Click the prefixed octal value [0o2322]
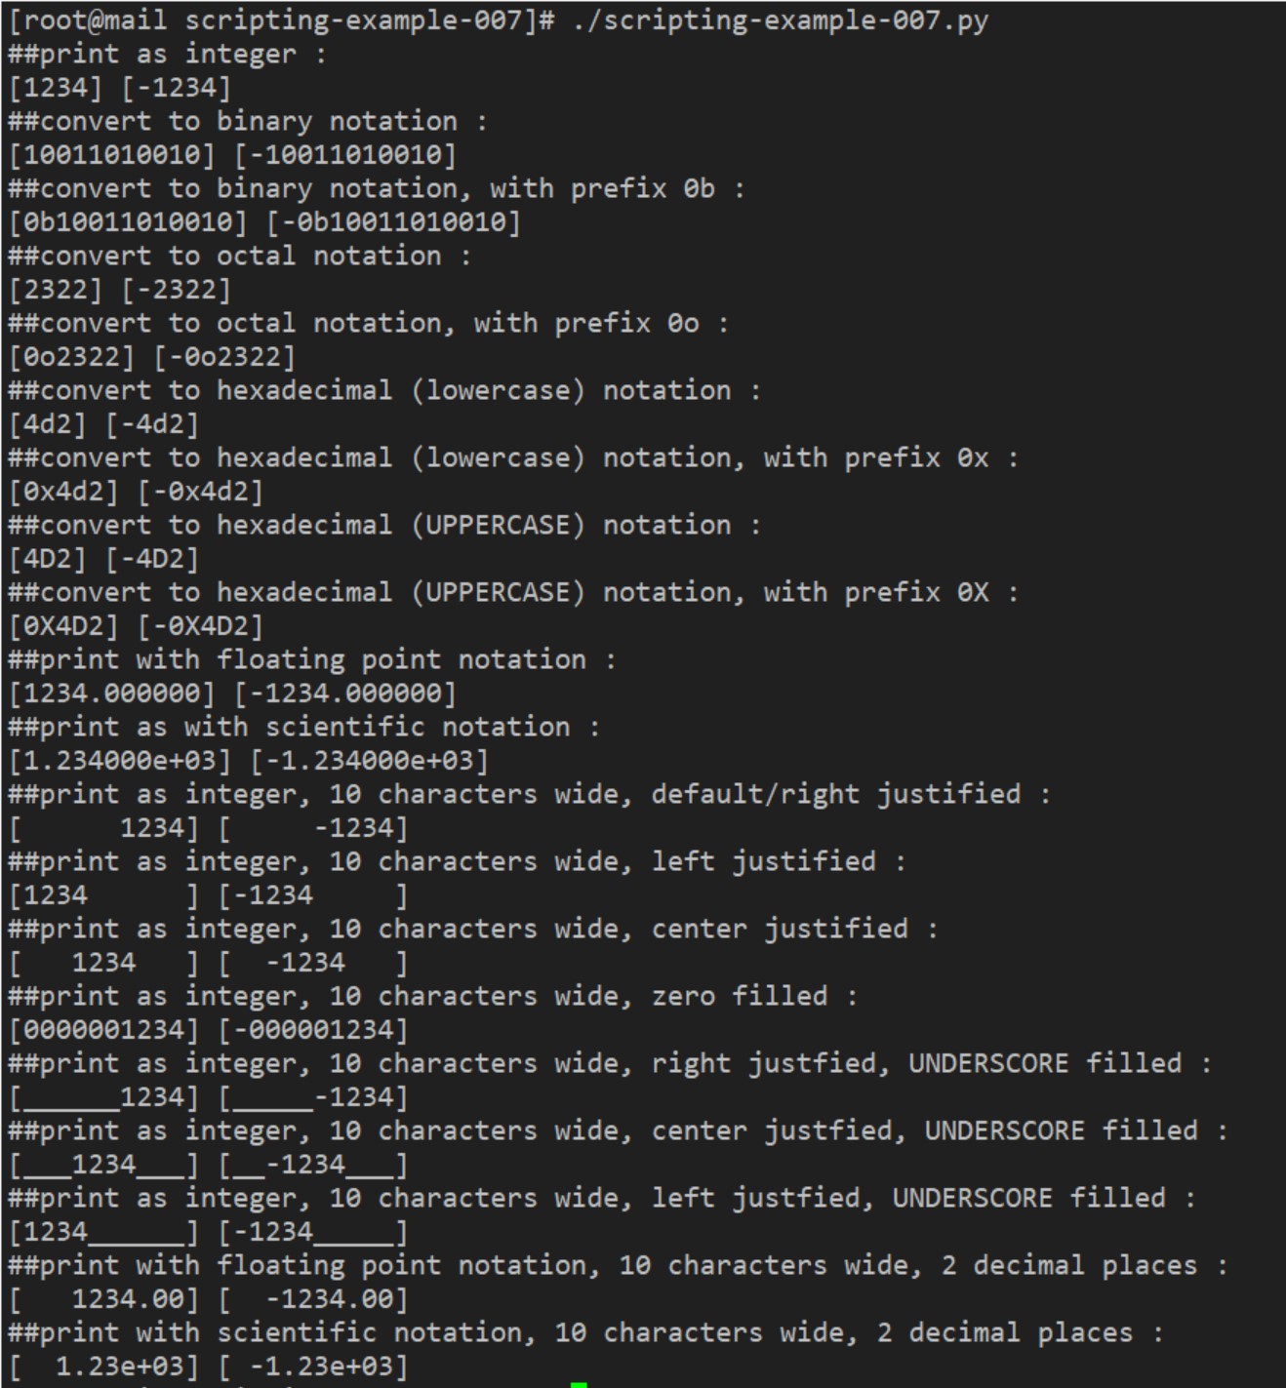 (x=71, y=357)
